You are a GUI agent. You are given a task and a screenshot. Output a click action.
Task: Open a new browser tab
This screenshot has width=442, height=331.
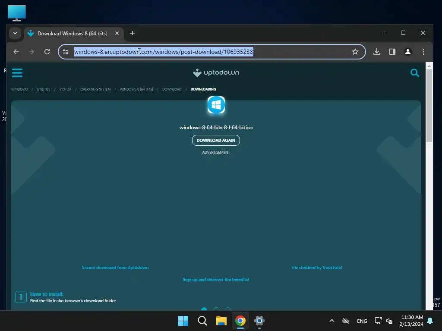pos(132,33)
